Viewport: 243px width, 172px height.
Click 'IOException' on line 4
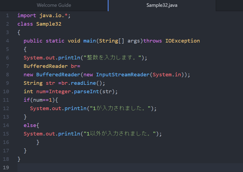(x=182, y=41)
